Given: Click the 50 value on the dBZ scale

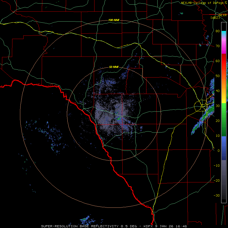Looking at the screenshot, I should [218, 76].
